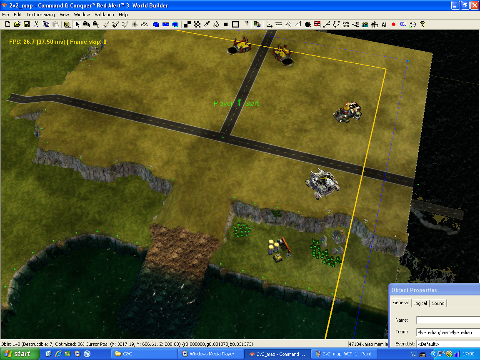Image resolution: width=480 pixels, height=360 pixels.
Task: Select the tape measure ruler tool
Action: tap(67, 24)
